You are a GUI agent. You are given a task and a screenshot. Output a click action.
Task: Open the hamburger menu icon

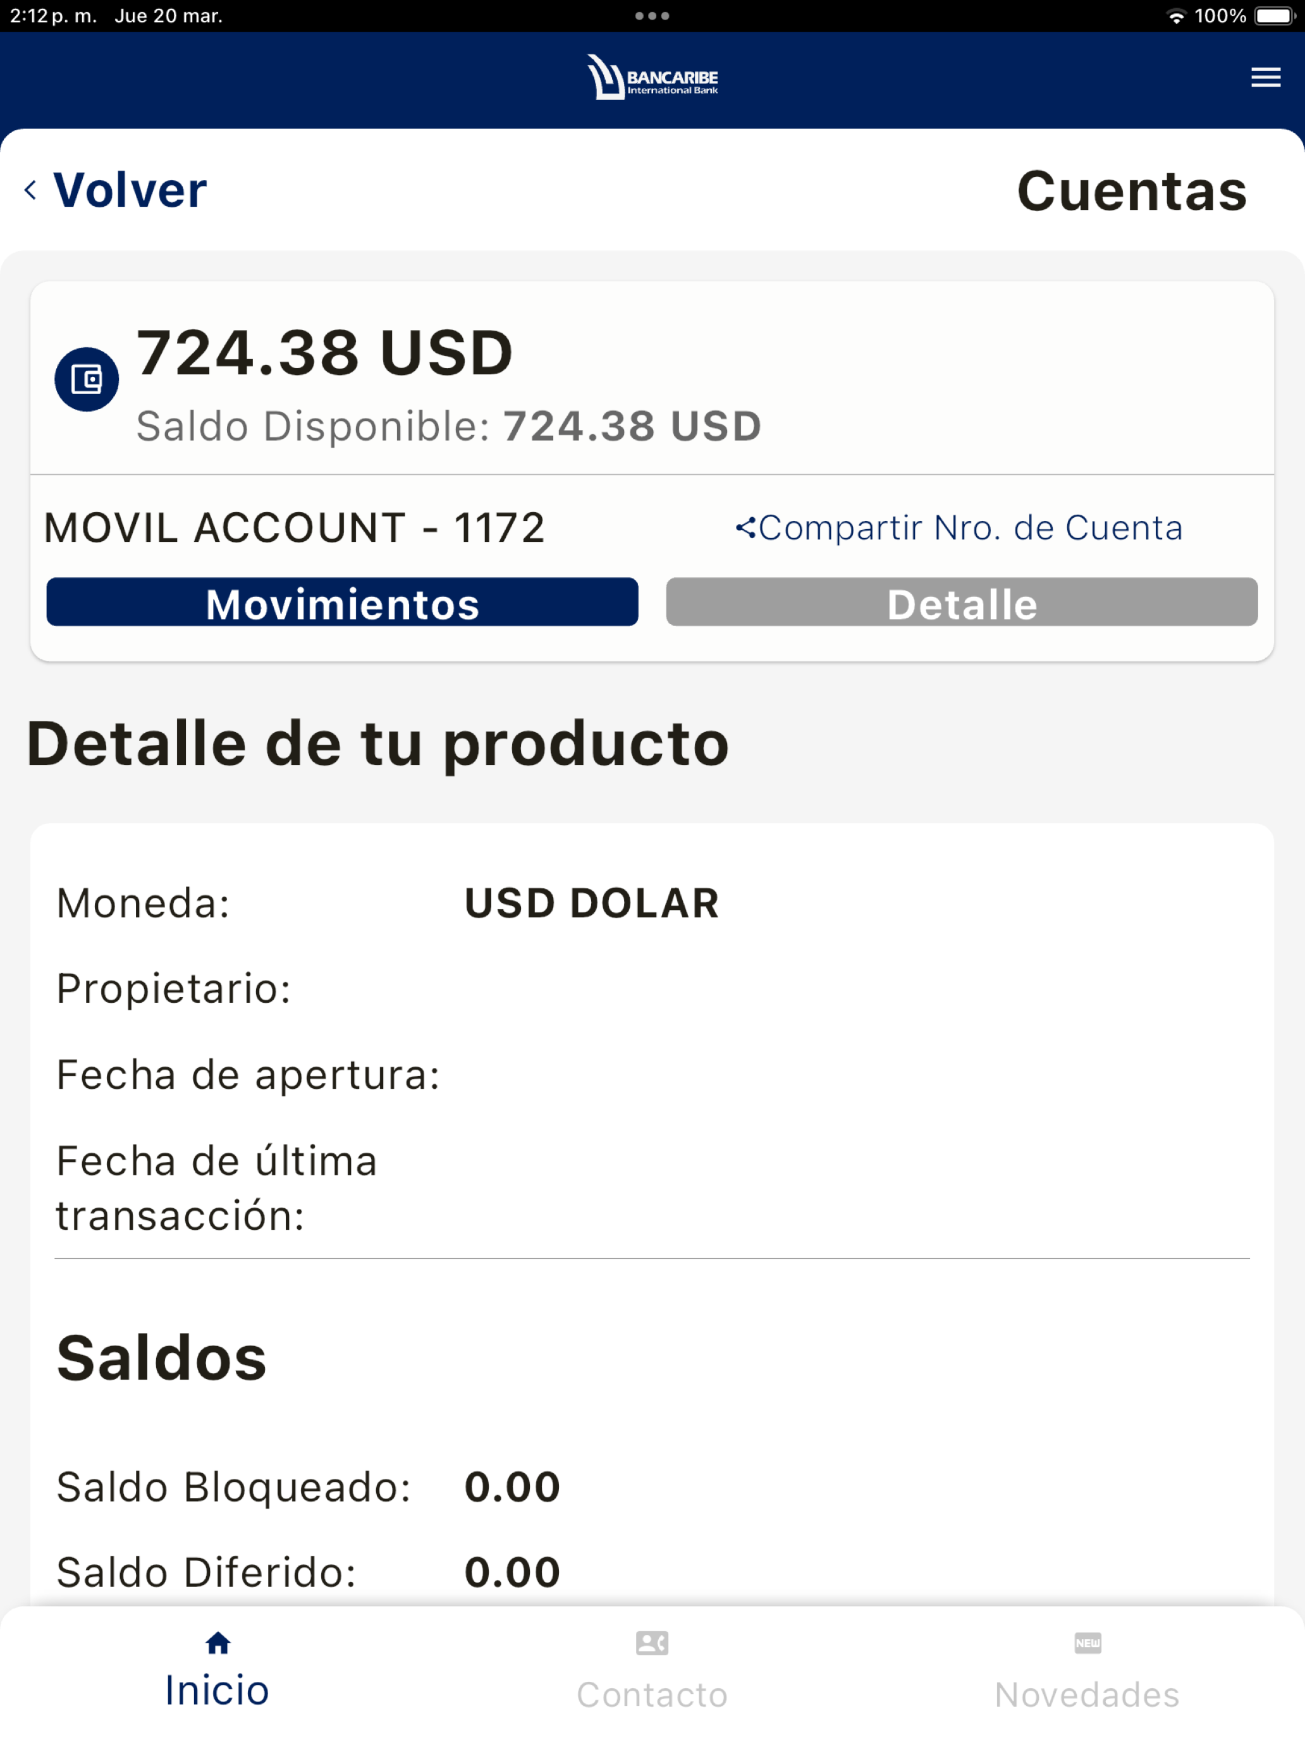coord(1265,77)
